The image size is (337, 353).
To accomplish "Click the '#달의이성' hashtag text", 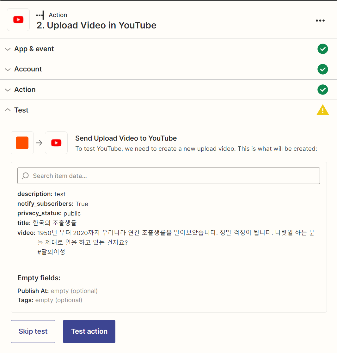I will 51,252.
